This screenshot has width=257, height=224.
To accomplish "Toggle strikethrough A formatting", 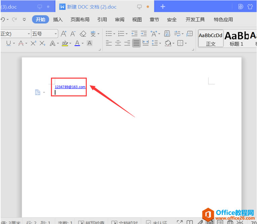I will [21, 43].
